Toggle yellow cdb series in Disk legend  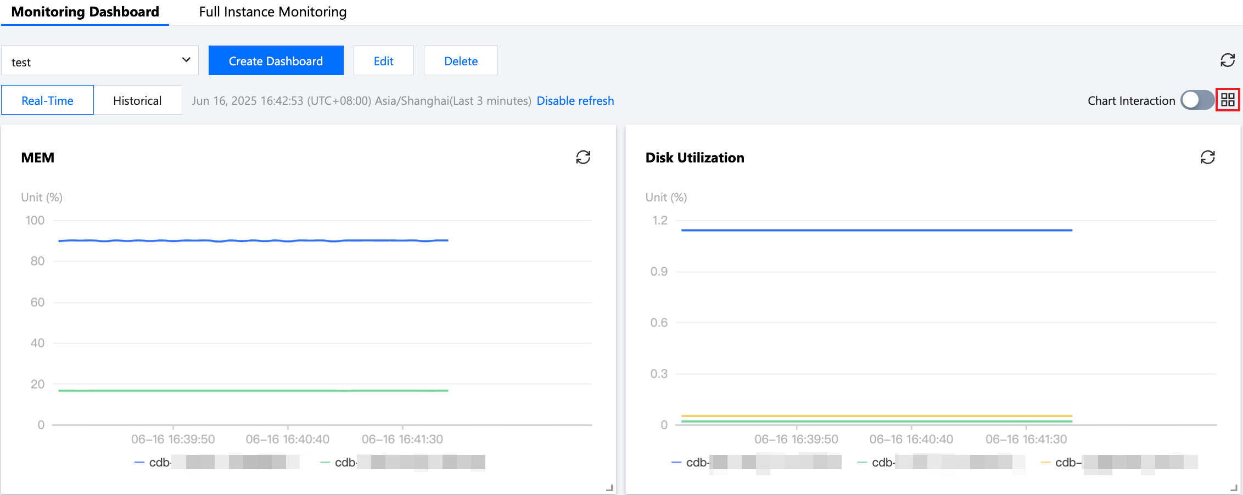pyautogui.click(x=1067, y=463)
